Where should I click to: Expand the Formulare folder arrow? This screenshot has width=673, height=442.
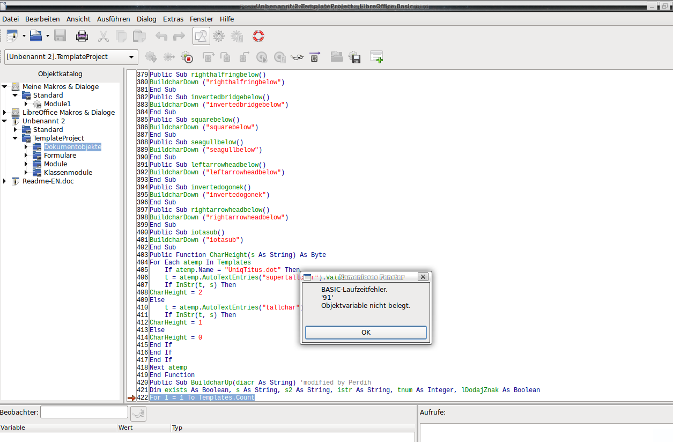point(26,155)
